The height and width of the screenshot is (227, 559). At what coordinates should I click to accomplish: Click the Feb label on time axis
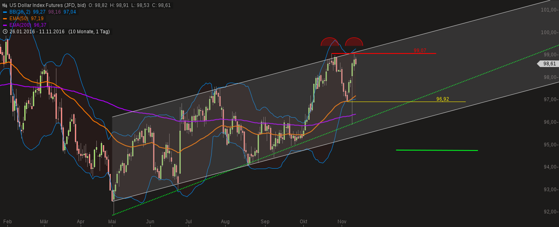pos(7,222)
